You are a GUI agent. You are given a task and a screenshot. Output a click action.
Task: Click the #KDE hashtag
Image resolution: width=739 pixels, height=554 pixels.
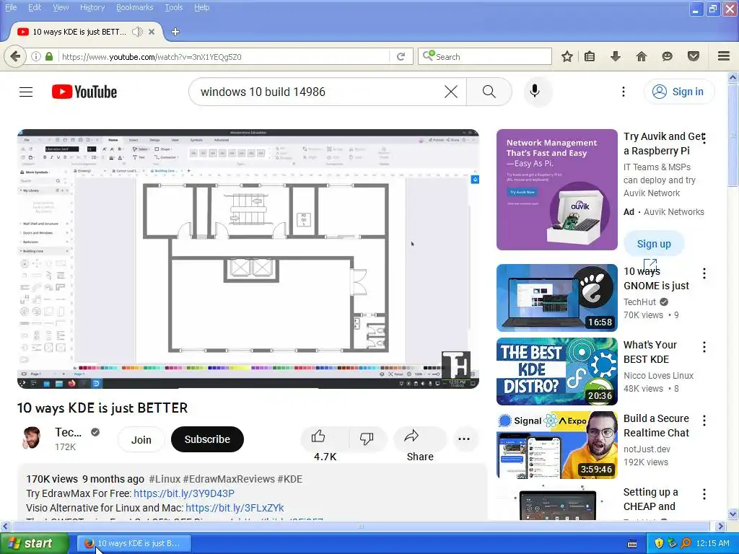click(290, 479)
